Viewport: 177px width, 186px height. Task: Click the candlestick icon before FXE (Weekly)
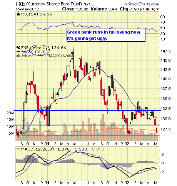tap(18, 47)
